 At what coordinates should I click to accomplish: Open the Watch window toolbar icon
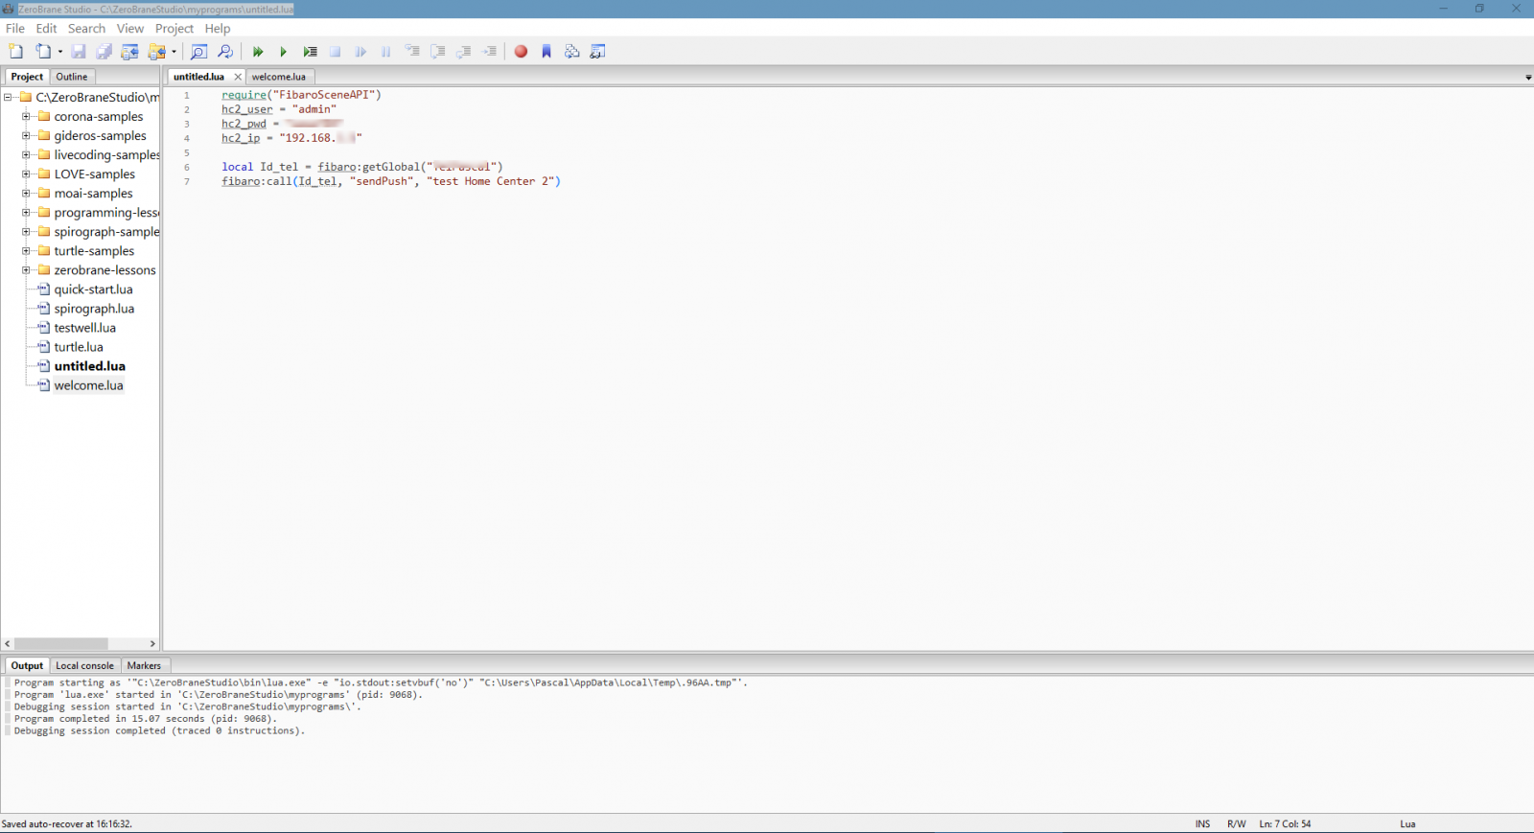tap(598, 52)
